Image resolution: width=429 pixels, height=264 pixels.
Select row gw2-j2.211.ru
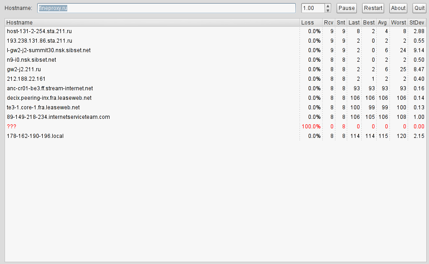click(x=215, y=69)
